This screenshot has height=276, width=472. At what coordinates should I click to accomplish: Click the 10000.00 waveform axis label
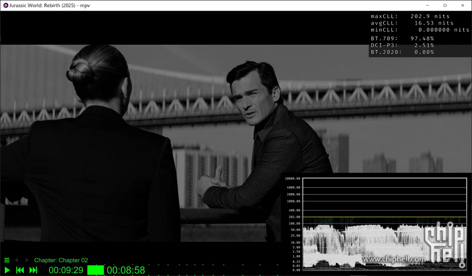(292, 178)
